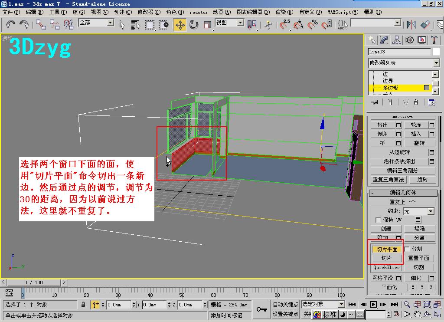This screenshot has width=444, height=322.
Task: Play the animation
Action: (x=373, y=305)
